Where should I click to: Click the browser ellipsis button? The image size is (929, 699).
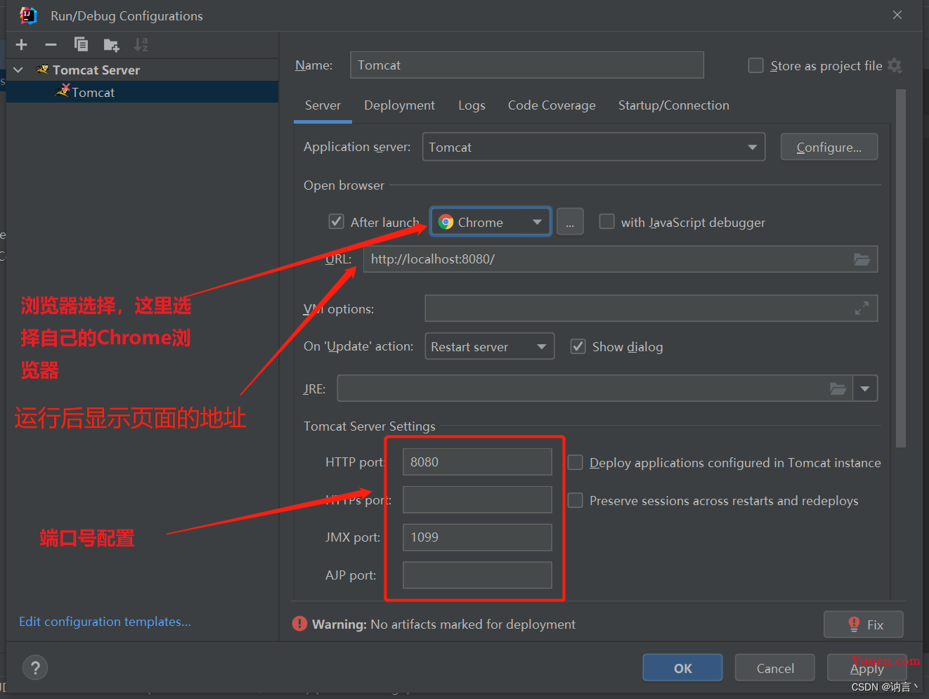tap(570, 222)
